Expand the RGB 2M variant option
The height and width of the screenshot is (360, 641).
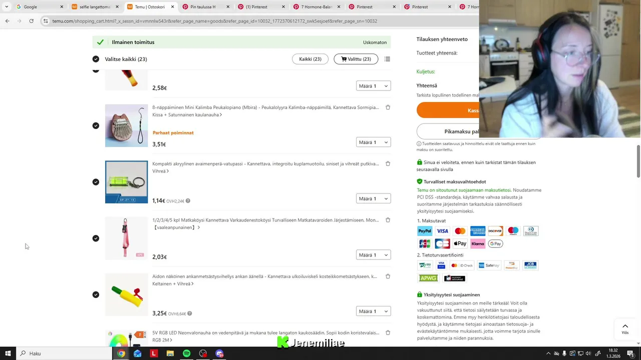pos(162,340)
